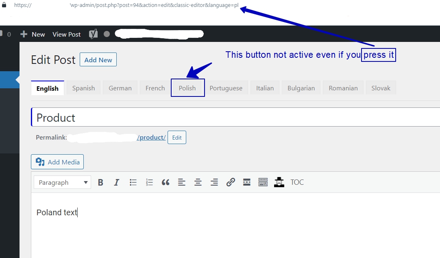Open the View Post link
Screen dimensions: 440x258
pyautogui.click(x=66, y=34)
